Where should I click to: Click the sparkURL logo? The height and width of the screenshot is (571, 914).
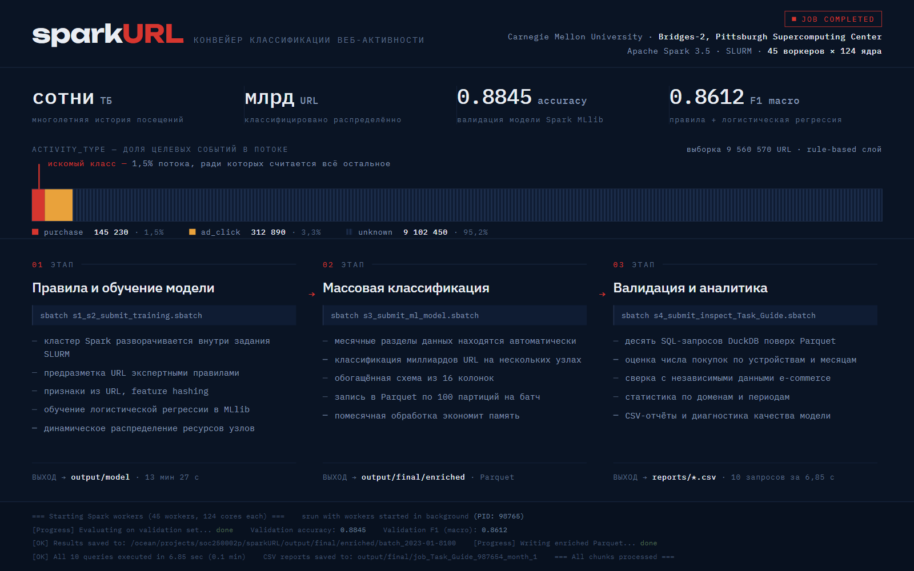(108, 34)
